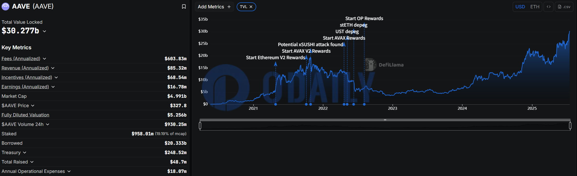The width and height of the screenshot is (577, 176).
Task: Expand Total Value Locked breakdown chevron
Action: pos(44,31)
